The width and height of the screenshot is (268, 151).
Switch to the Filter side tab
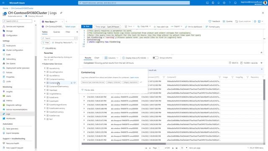coord(68,32)
